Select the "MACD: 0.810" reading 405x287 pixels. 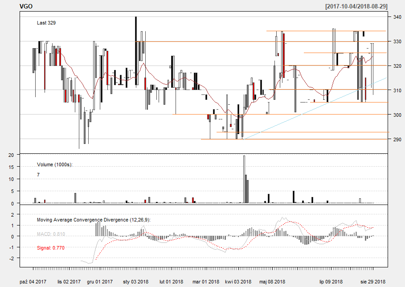51,234
